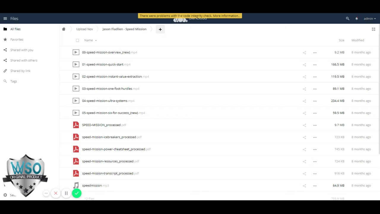This screenshot has height=214, width=380.
Task: Open more actions for 03-speed-mission-one-foot-hurdles
Action: tap(315, 89)
